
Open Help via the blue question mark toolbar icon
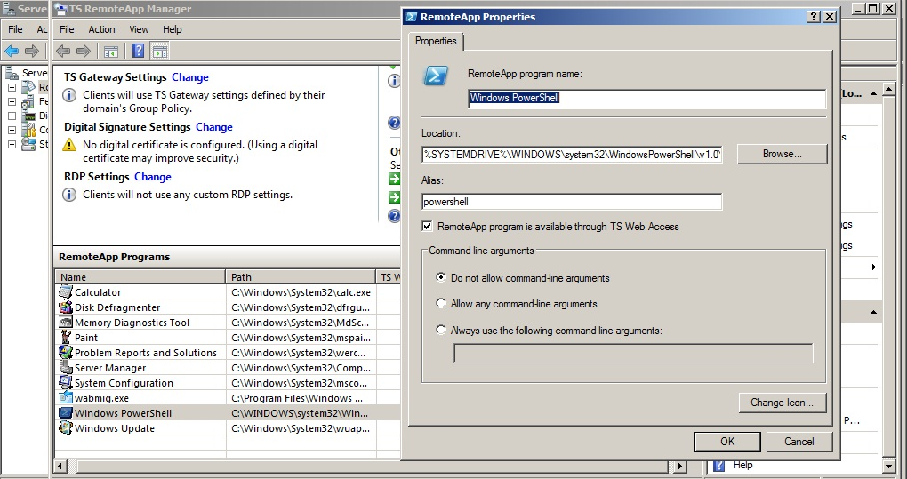tap(138, 51)
